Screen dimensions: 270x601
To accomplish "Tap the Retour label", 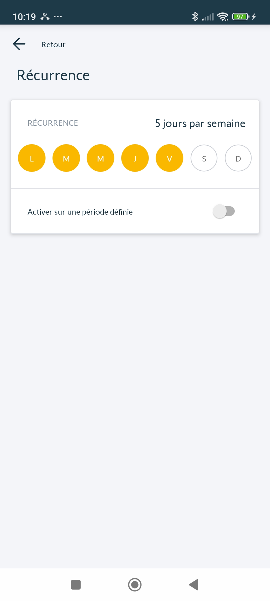I will [x=53, y=45].
